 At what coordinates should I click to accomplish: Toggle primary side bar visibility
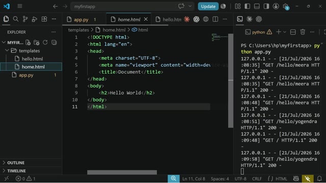coord(247,6)
